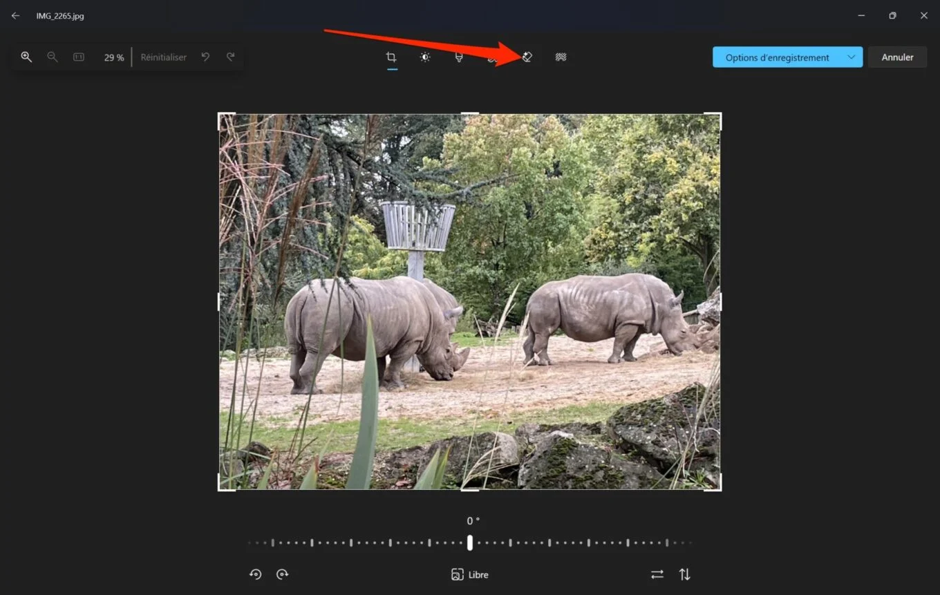This screenshot has height=595, width=940.
Task: Minimize the Photos window
Action: tap(861, 16)
